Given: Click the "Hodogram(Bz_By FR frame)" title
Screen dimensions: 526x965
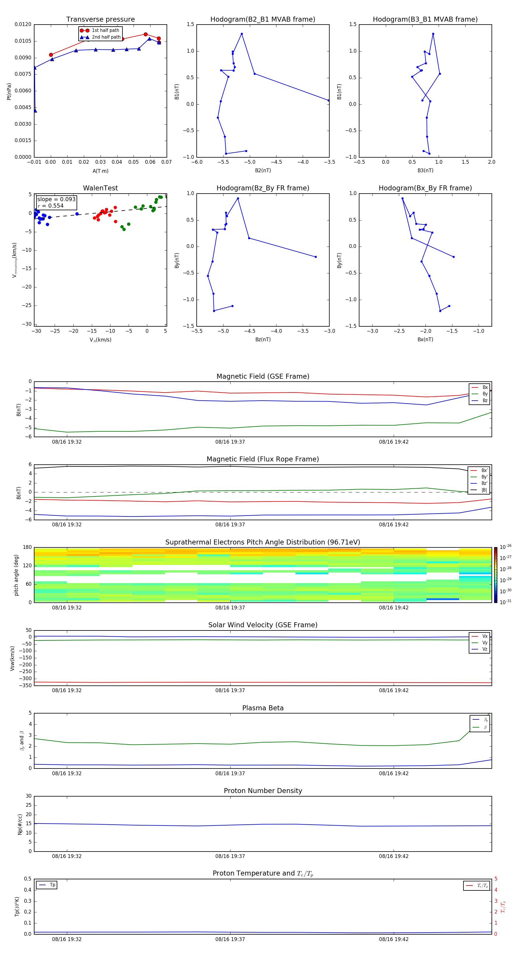Looking at the screenshot, I should pyautogui.click(x=263, y=188).
